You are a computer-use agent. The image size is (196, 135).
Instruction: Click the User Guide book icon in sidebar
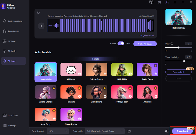click(x=5, y=115)
